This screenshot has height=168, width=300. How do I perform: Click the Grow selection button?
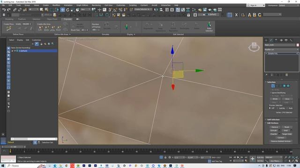[287, 99]
